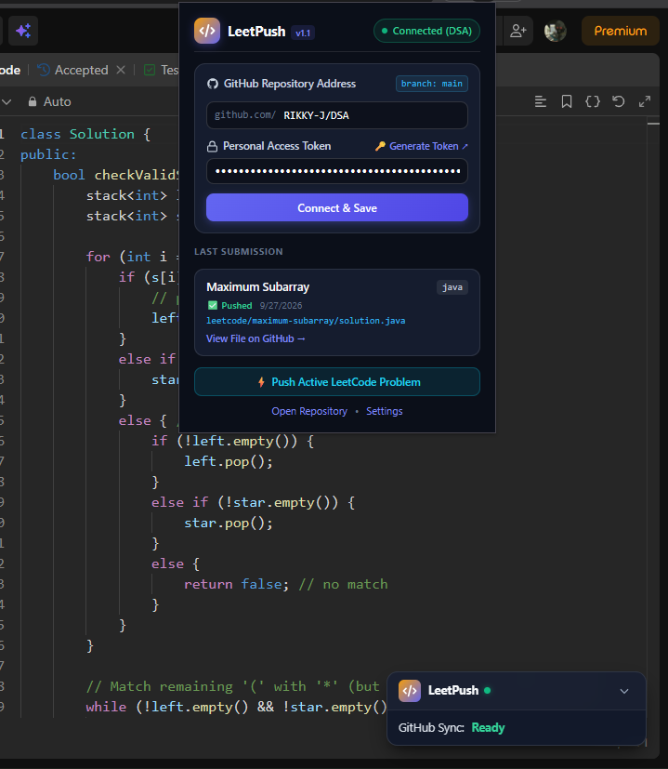Click the reset code undo icon
Screen dimensions: 668x769
[x=619, y=101]
